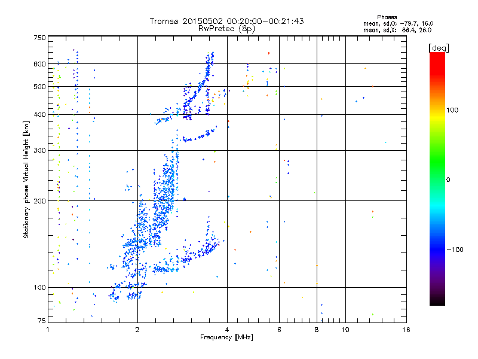Click the 'Stationary phase Virtual Height [km]' axis label
This screenshot has height=359, width=478.
pyautogui.click(x=26, y=180)
